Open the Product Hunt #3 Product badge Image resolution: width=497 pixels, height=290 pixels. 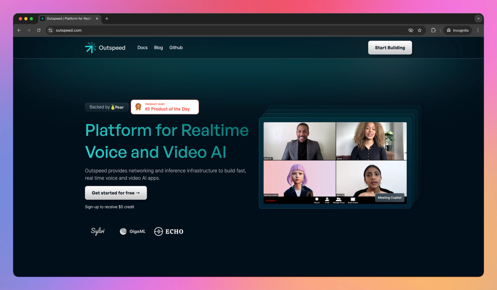(165, 107)
